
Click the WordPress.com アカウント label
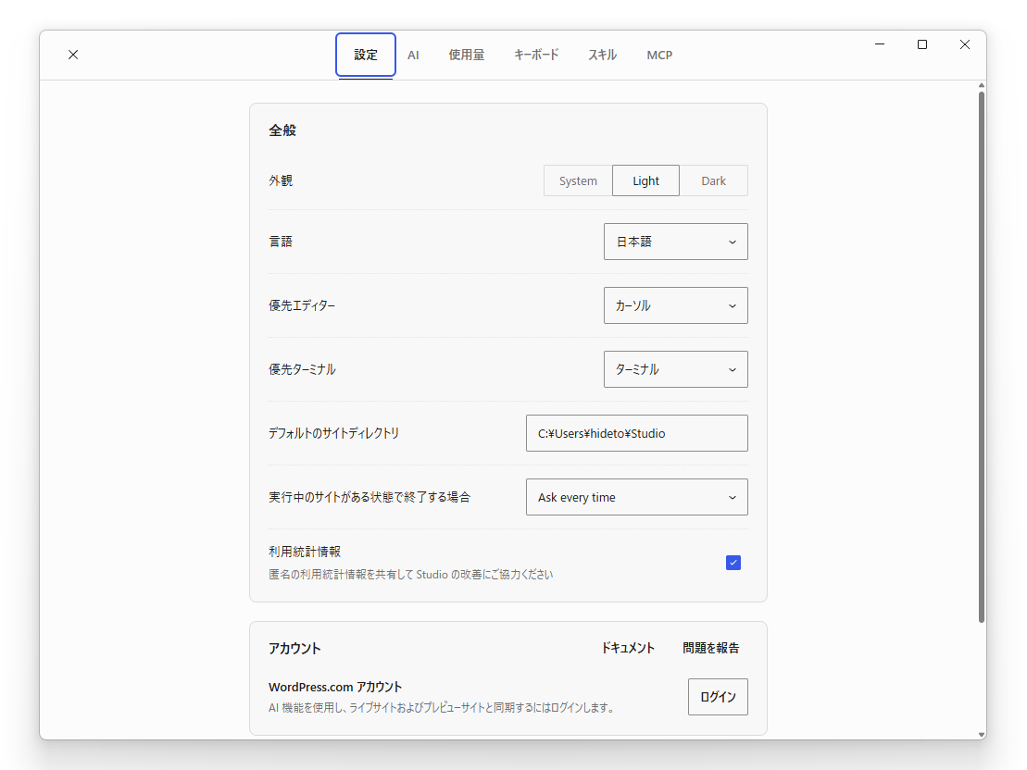[x=335, y=687]
